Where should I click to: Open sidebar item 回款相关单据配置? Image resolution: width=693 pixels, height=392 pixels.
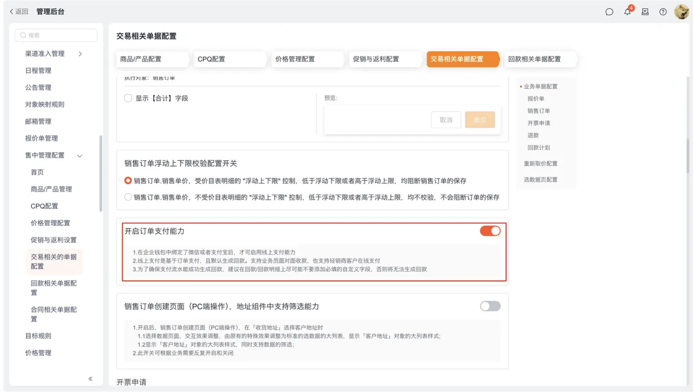pyautogui.click(x=54, y=288)
